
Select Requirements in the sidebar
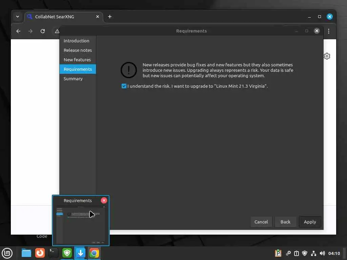[x=78, y=69]
